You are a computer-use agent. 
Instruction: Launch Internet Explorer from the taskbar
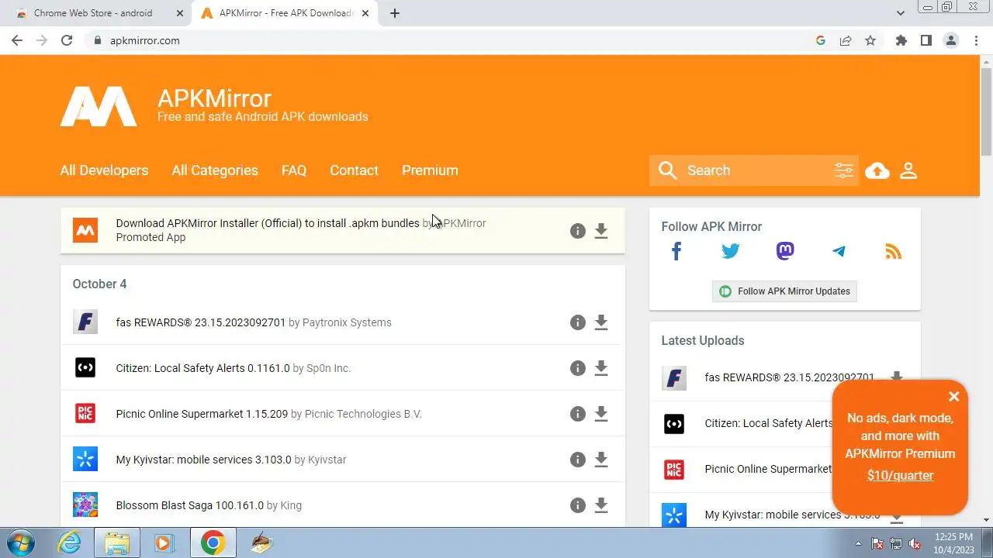coord(69,542)
